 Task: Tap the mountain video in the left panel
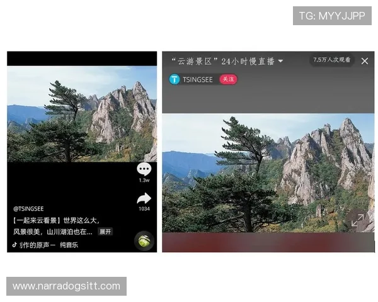(x=82, y=114)
